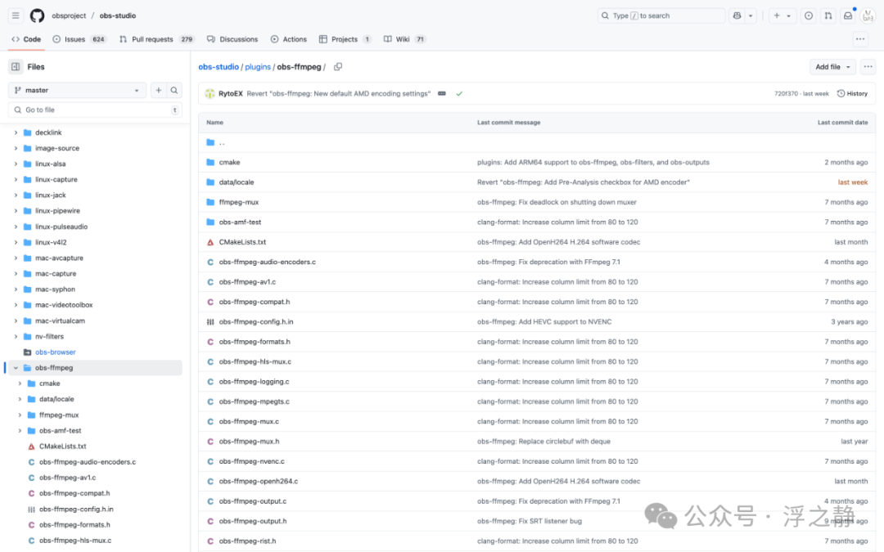Viewport: 884px width, 552px height.
Task: Open obs-ffmpeg-nvenc.c in the file list
Action: 251,460
